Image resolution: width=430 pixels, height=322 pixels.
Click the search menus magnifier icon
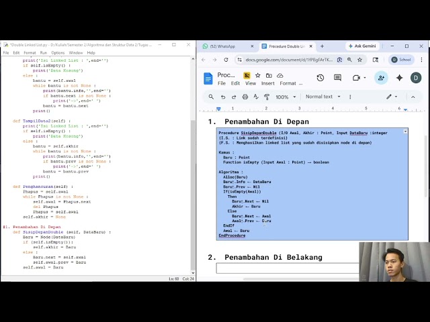(x=211, y=97)
